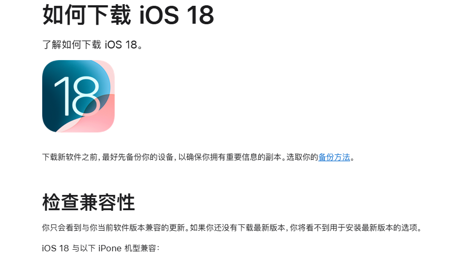462x255 pixels.
Task: Click the word 如何 in the main title
Action: click(x=64, y=15)
